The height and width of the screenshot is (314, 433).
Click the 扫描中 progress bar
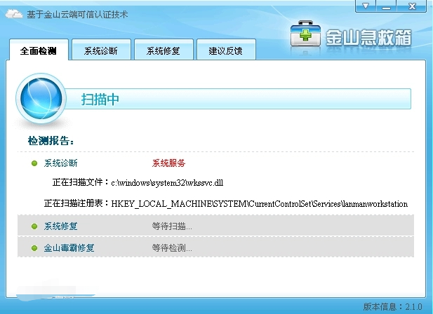click(x=237, y=99)
